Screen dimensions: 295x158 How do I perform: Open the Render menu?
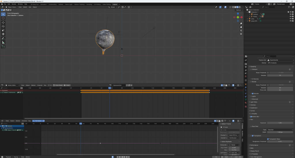(14, 4)
